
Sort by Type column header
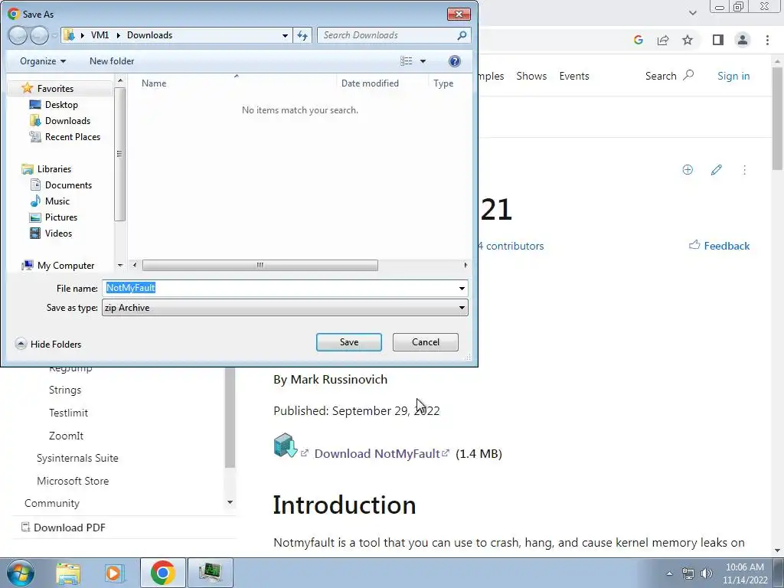443,83
